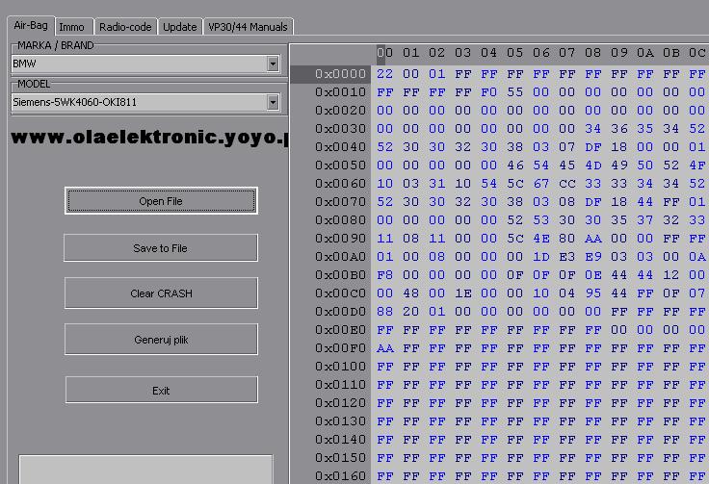
Task: Click the Open File button
Action: (x=161, y=201)
